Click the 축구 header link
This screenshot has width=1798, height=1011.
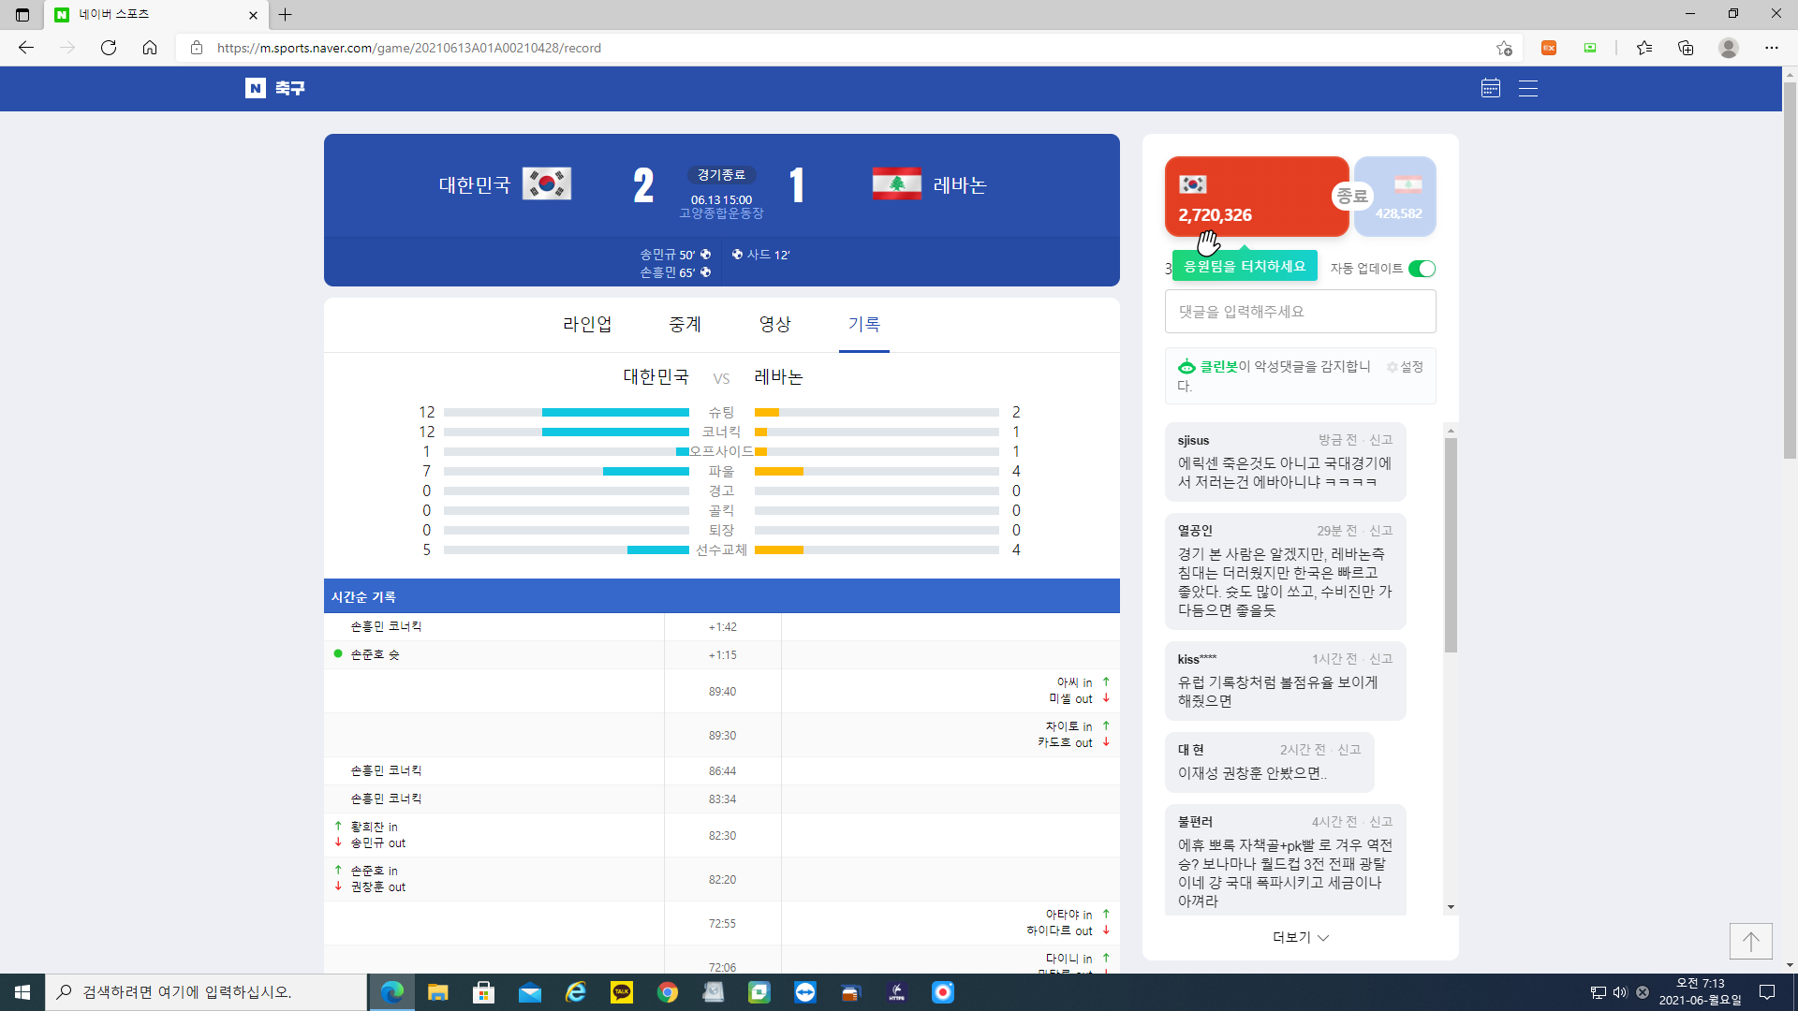tap(289, 88)
